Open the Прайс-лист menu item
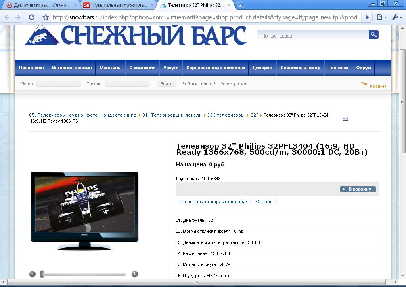This screenshot has width=406, height=287. pos(32,68)
